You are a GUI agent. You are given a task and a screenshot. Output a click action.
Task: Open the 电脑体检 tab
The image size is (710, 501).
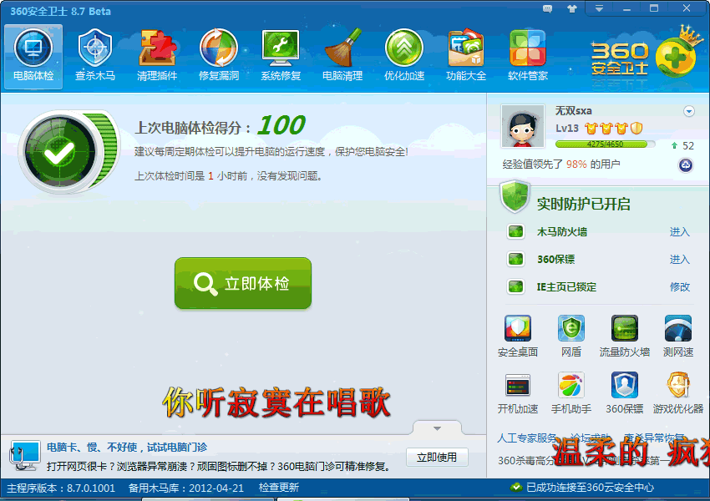pos(33,56)
